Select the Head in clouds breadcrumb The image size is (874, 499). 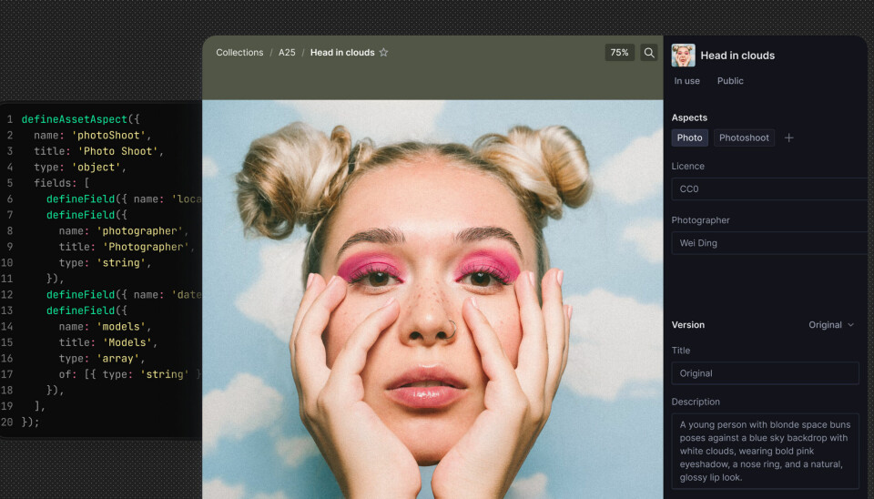pos(342,53)
